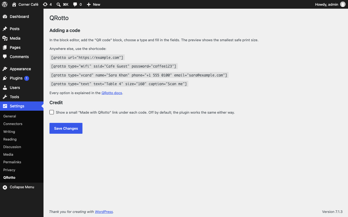
Task: Click Howdy, admin account text
Action: click(x=327, y=4)
